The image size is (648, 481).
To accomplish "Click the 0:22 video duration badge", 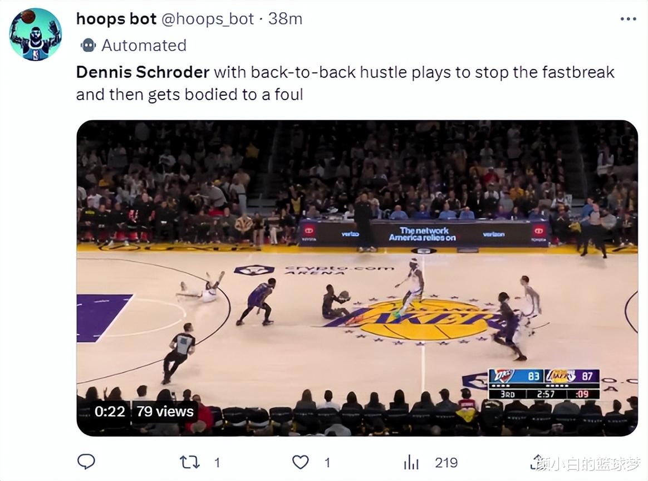I will [x=110, y=411].
